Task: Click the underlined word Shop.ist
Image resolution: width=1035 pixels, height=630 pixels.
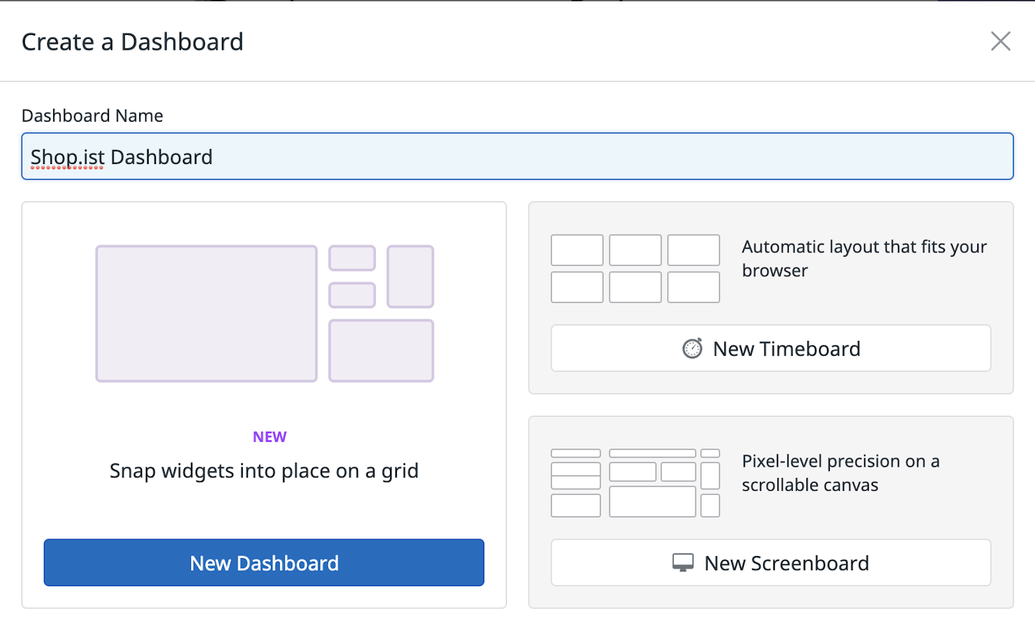Action: [x=67, y=157]
